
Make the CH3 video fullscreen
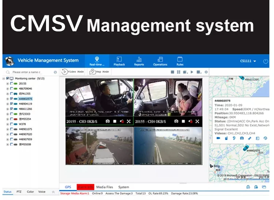(129, 121)
